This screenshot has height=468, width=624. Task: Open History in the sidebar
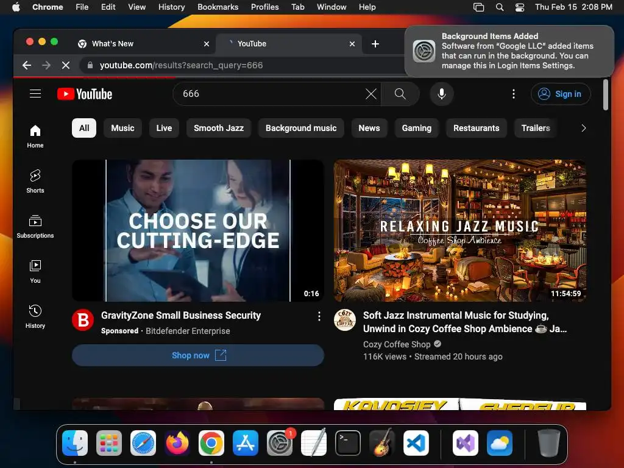pyautogui.click(x=35, y=317)
